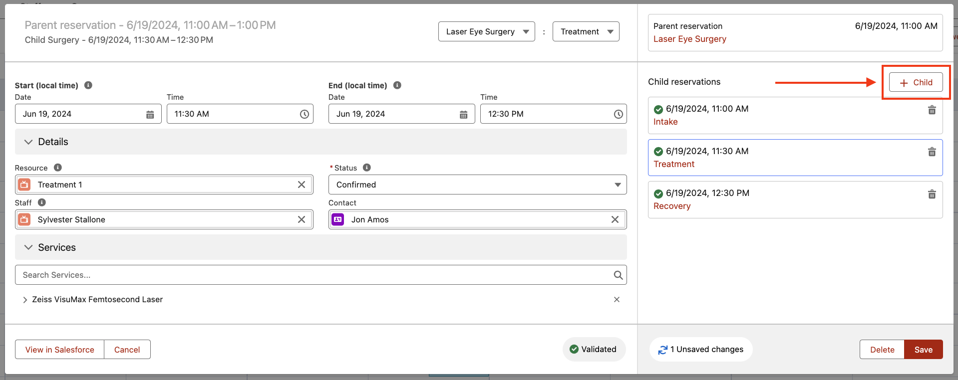Open the Parent reservation Laser Eye Surgery card
This screenshot has height=380, width=958.
coord(795,32)
